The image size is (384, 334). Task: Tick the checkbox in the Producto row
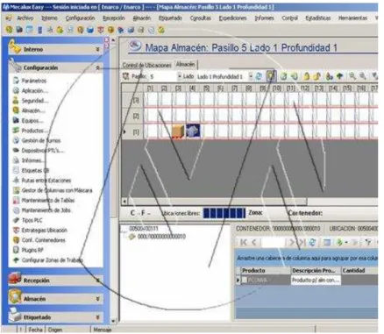point(245,280)
